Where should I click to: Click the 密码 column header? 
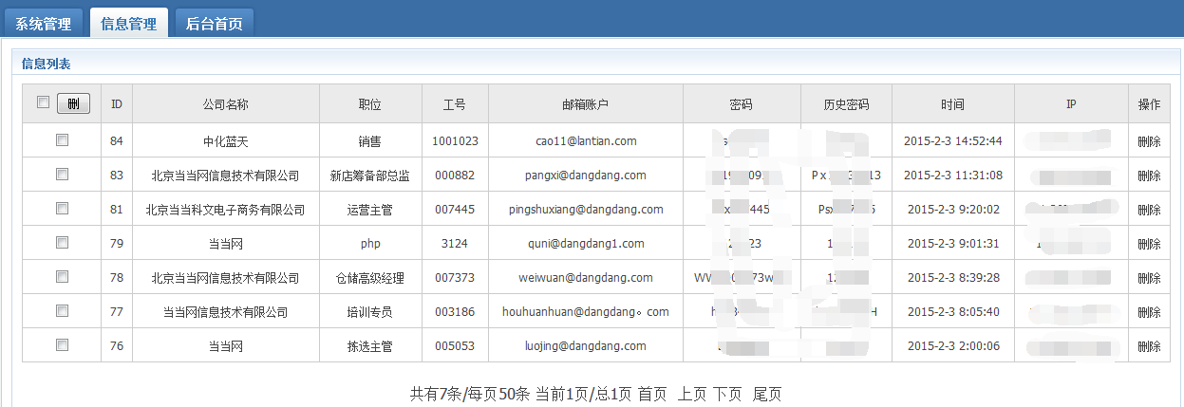(x=742, y=104)
